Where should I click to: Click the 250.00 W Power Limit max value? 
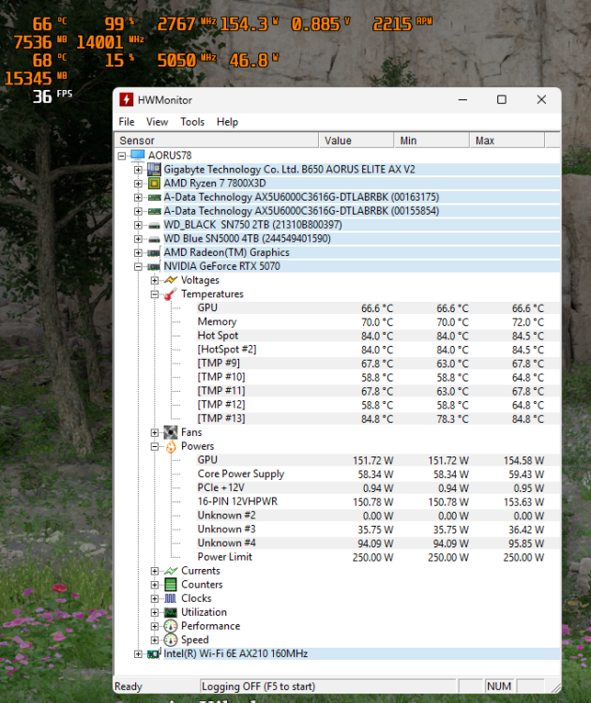[x=523, y=558]
